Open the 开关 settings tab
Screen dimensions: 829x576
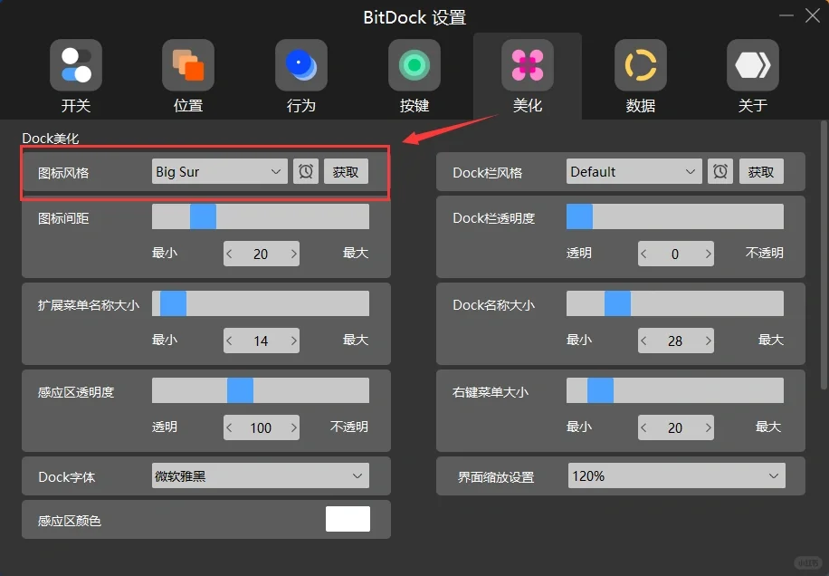pyautogui.click(x=76, y=77)
